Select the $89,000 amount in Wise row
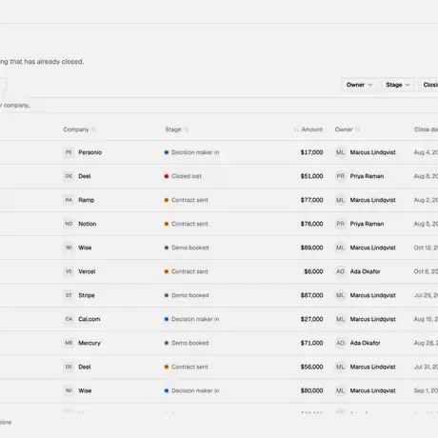The height and width of the screenshot is (438, 438). [x=311, y=248]
